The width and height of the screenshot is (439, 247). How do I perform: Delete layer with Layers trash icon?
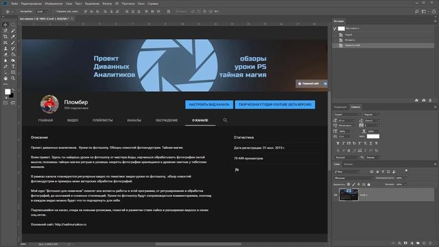click(431, 243)
